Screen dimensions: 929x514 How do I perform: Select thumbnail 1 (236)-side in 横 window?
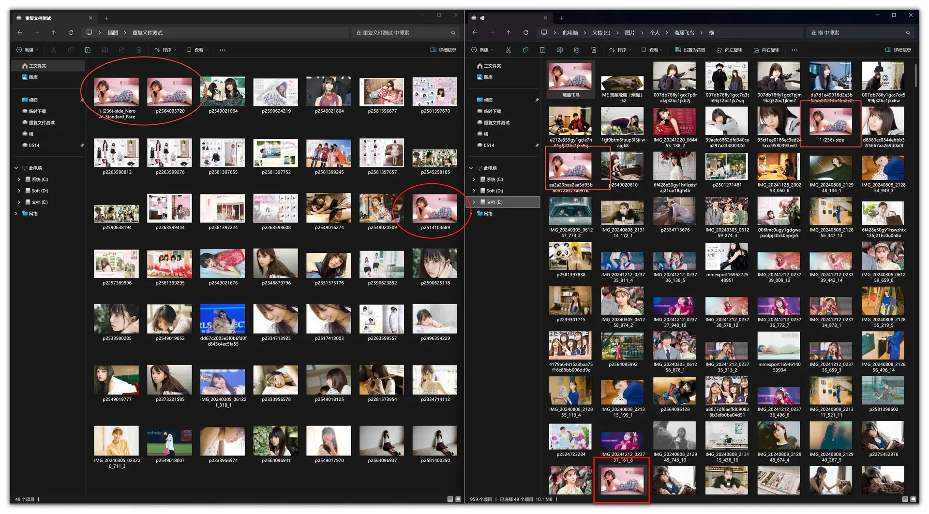(831, 125)
